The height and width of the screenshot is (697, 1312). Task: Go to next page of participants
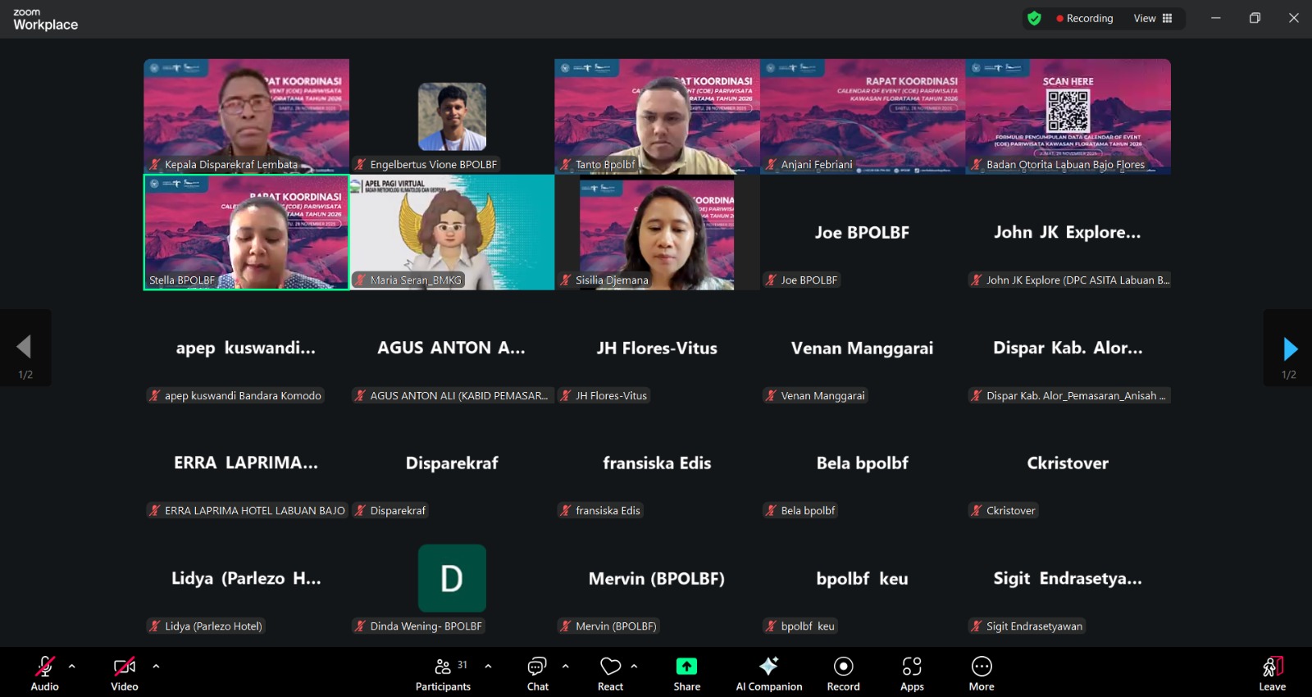[1289, 348]
